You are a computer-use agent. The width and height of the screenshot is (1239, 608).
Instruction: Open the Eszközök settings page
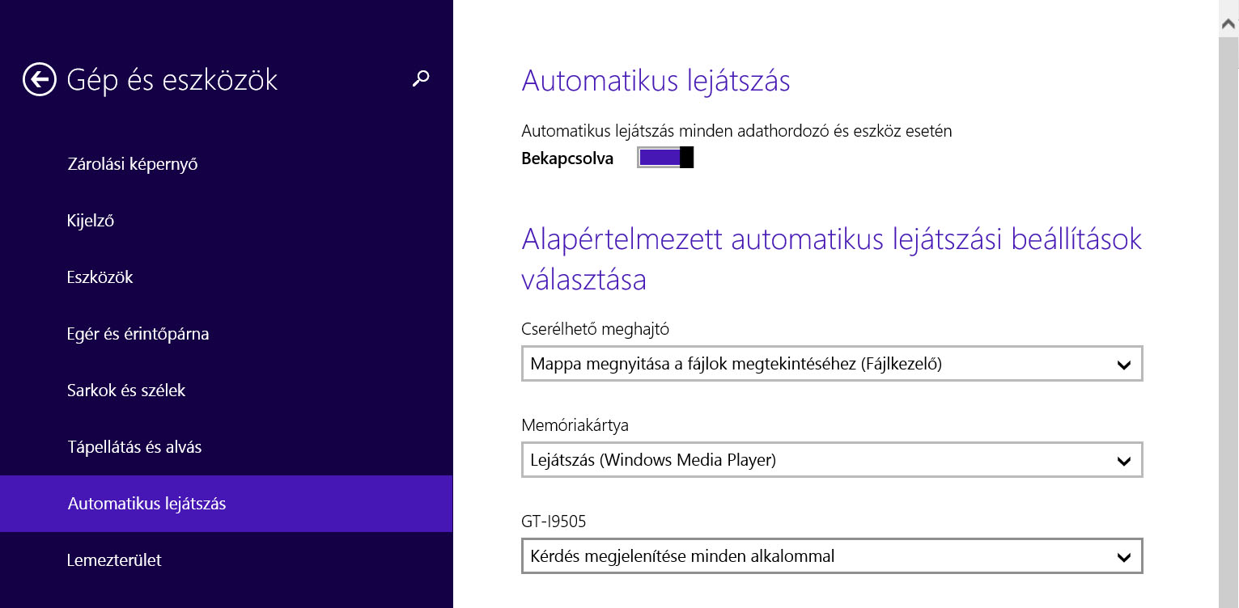pyautogui.click(x=100, y=277)
